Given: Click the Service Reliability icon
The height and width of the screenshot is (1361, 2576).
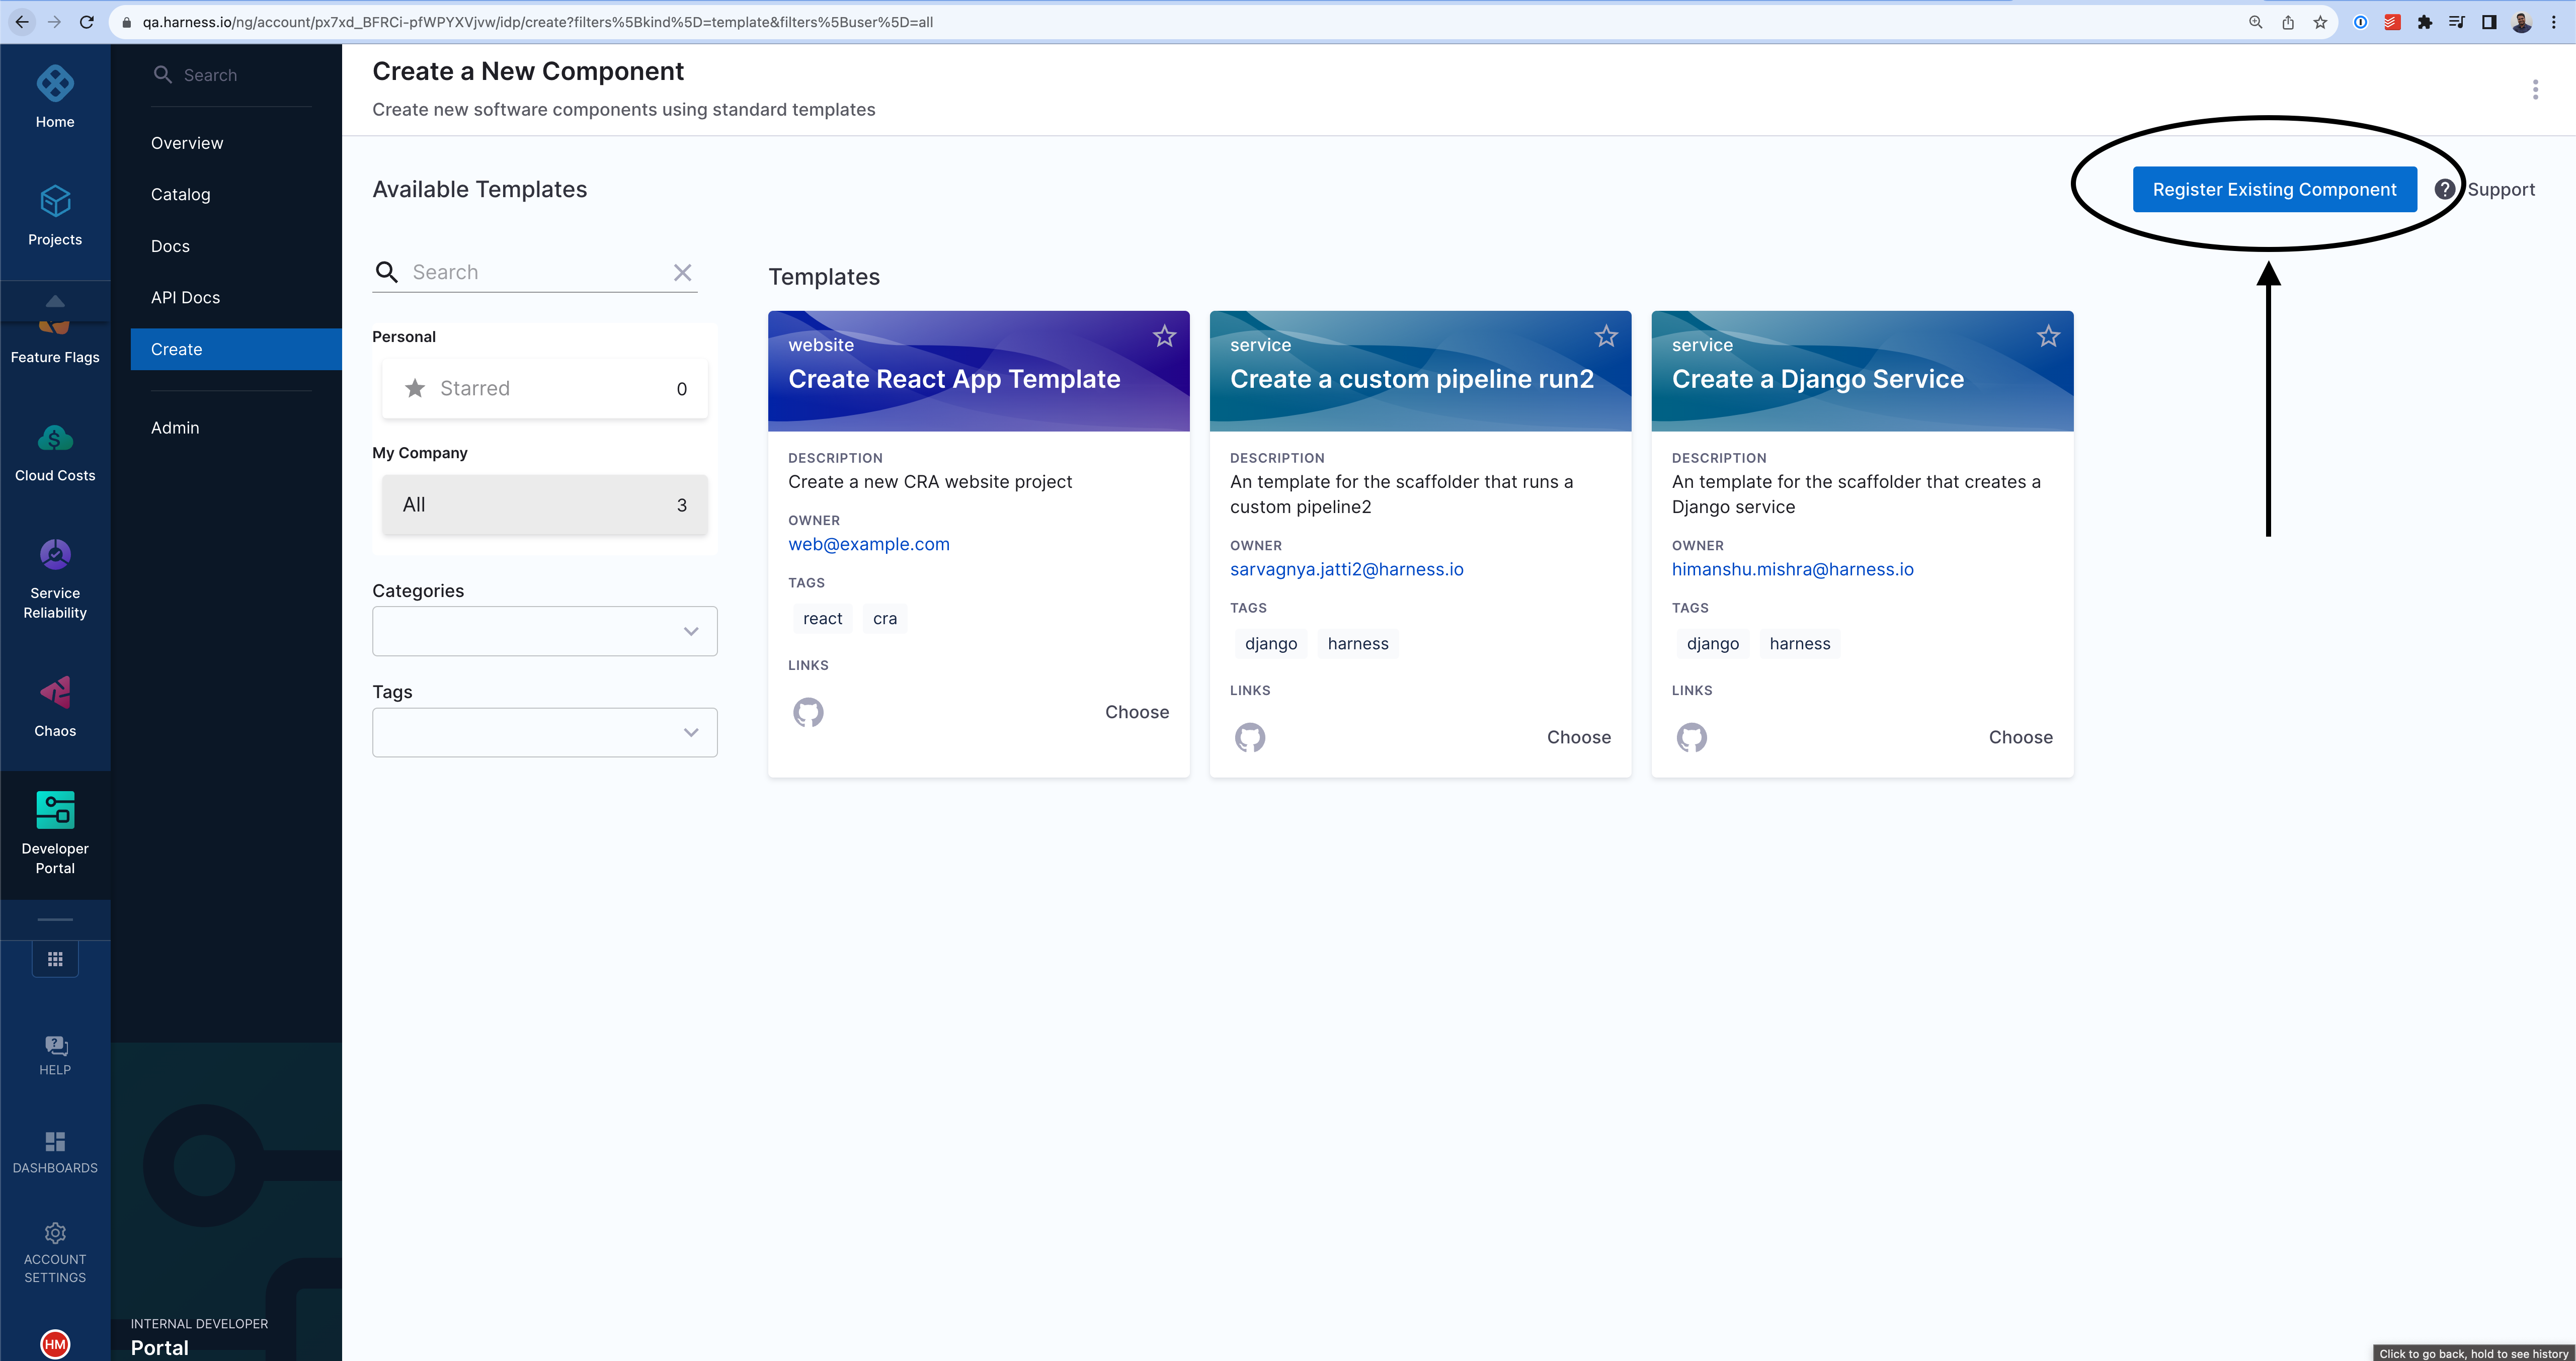Looking at the screenshot, I should tap(55, 554).
